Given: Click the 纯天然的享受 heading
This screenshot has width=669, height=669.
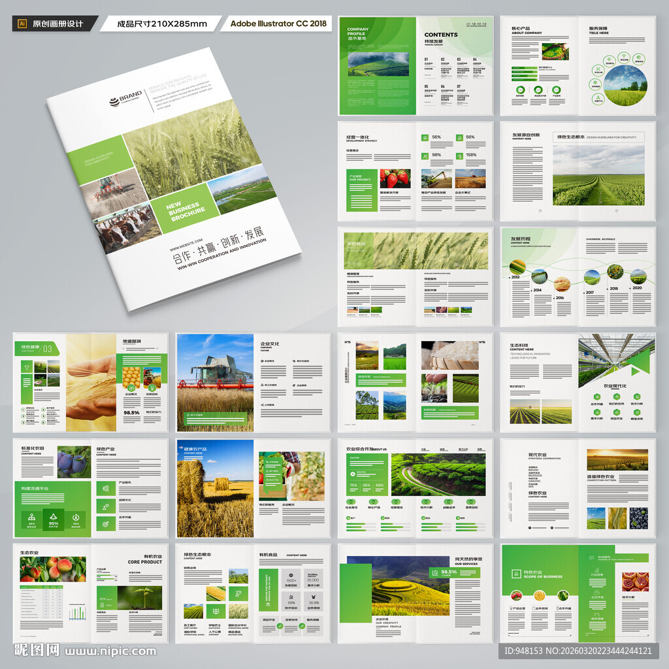Looking at the screenshot, I should click(468, 559).
